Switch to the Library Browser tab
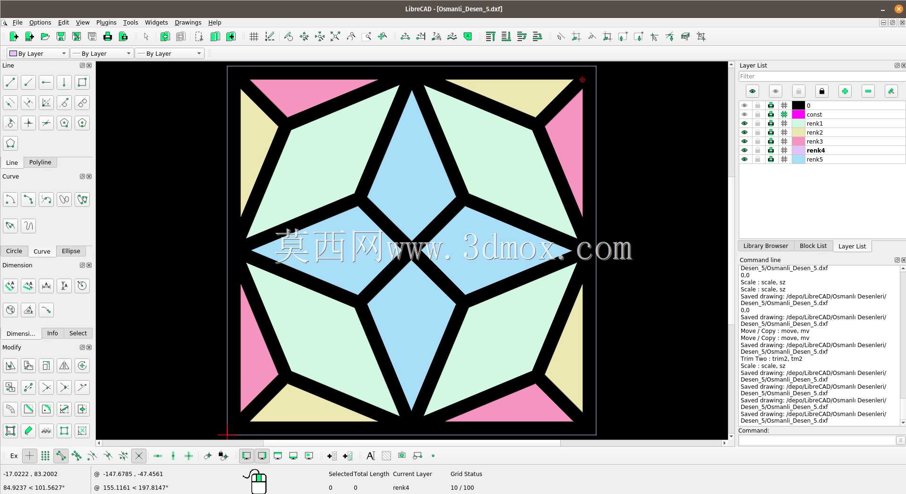This screenshot has width=906, height=494. tap(766, 246)
